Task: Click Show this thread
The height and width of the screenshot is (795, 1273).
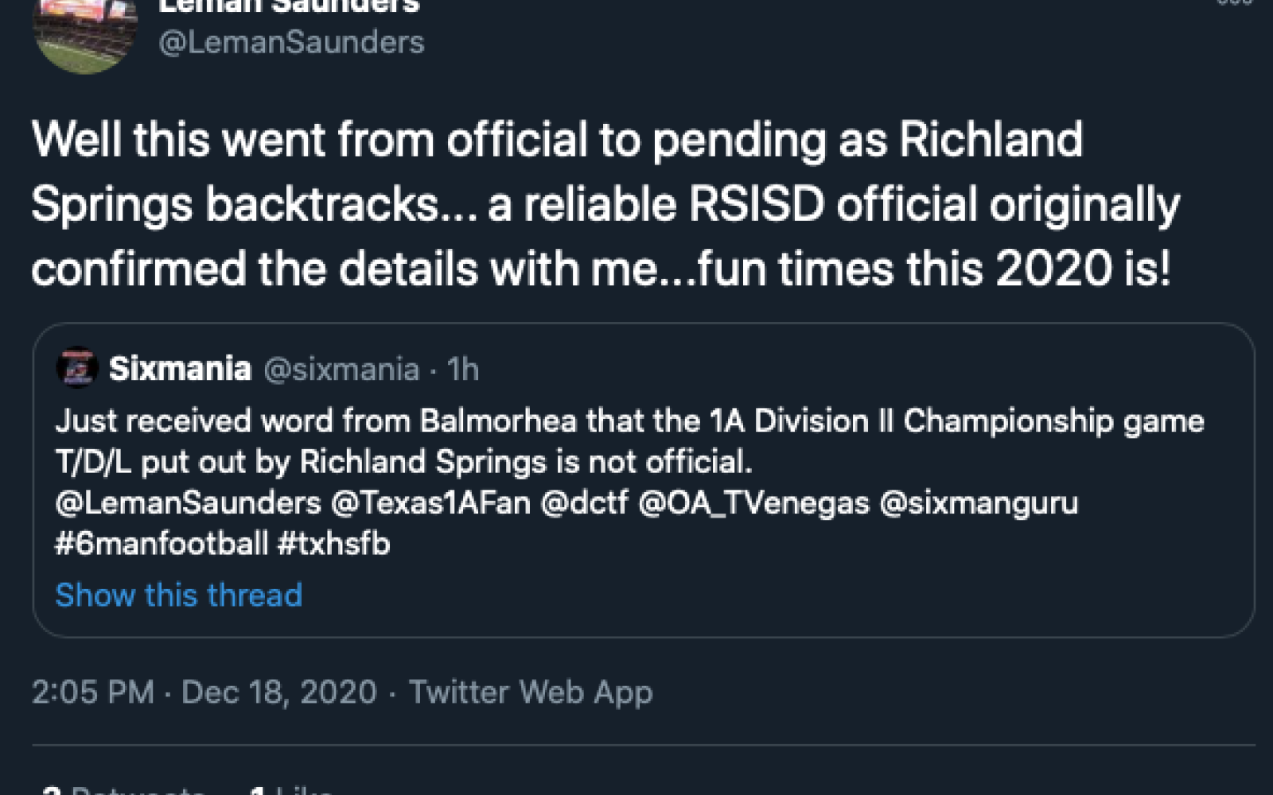Action: click(177, 595)
